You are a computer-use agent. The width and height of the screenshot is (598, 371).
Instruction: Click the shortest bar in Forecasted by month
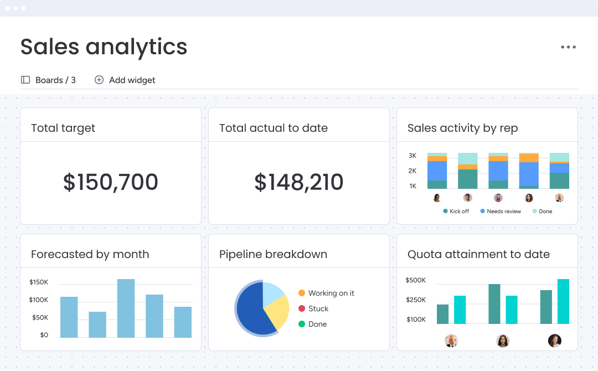[97, 324]
